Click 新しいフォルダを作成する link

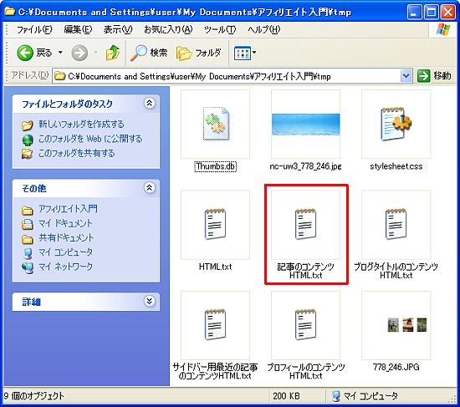pyautogui.click(x=81, y=125)
